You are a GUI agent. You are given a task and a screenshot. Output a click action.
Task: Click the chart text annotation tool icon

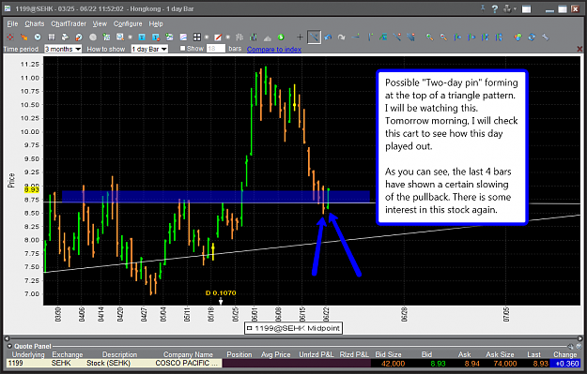point(383,37)
